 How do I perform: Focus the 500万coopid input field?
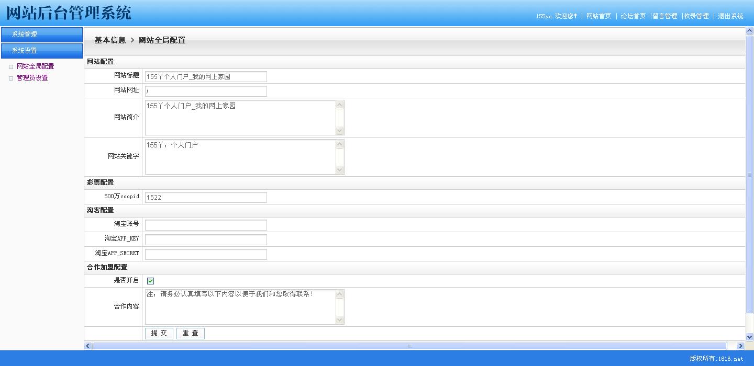tap(206, 198)
